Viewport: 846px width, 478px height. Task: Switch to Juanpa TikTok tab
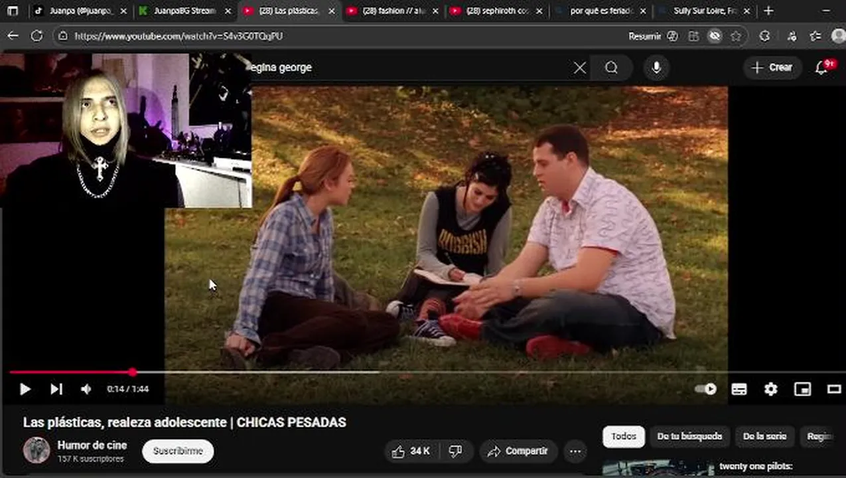click(x=80, y=11)
